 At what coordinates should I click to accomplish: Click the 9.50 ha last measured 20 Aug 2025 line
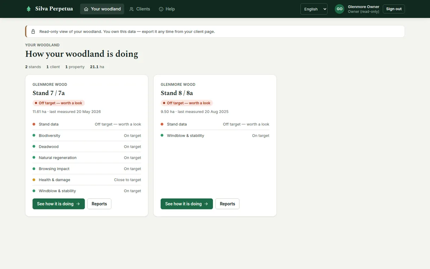[x=195, y=112]
